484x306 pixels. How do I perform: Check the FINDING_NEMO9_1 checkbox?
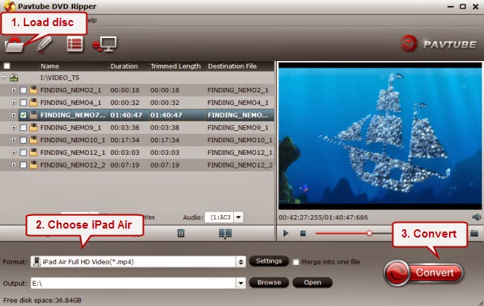coord(23,127)
